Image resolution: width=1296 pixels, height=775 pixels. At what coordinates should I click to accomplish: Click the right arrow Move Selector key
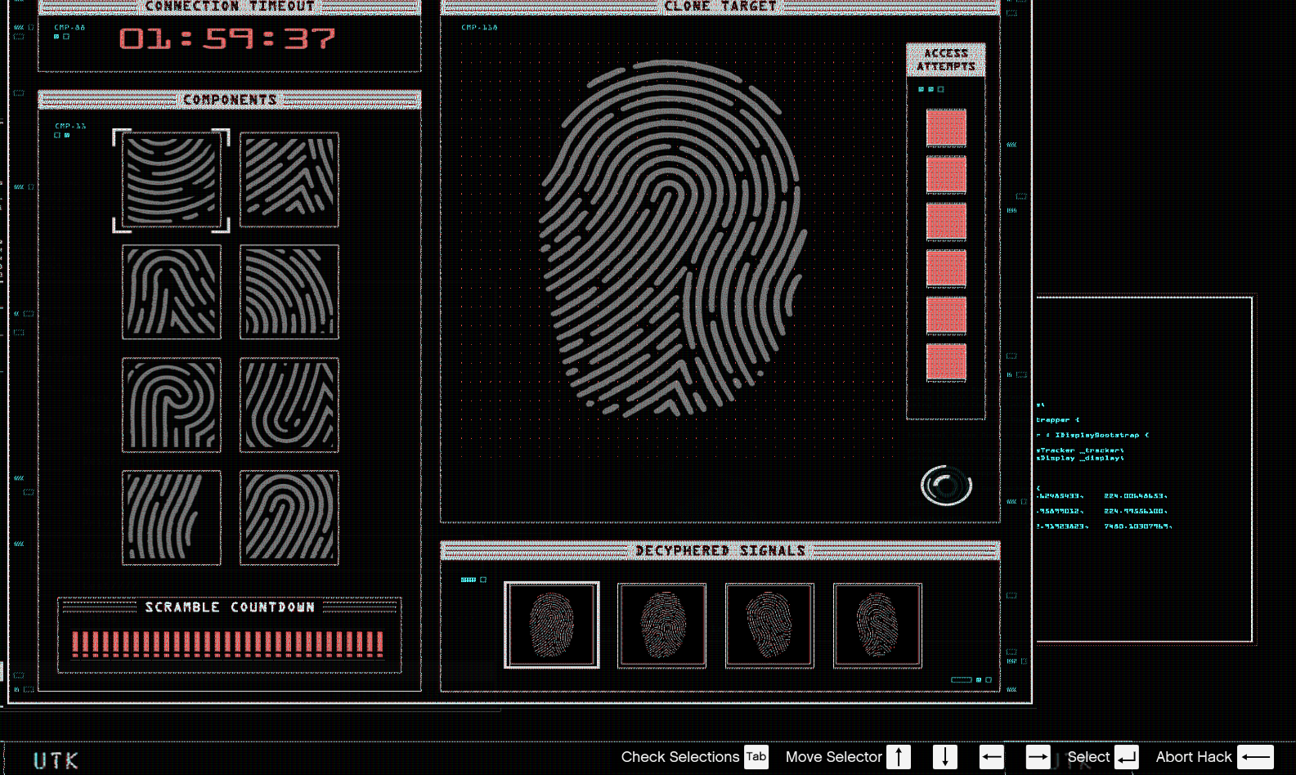[x=1038, y=757]
